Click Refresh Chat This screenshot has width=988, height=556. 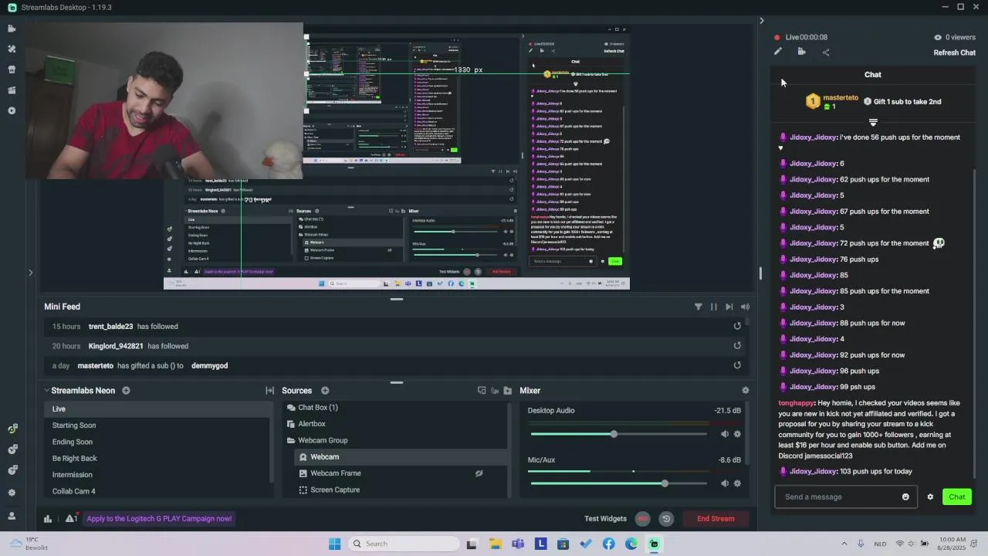click(954, 53)
